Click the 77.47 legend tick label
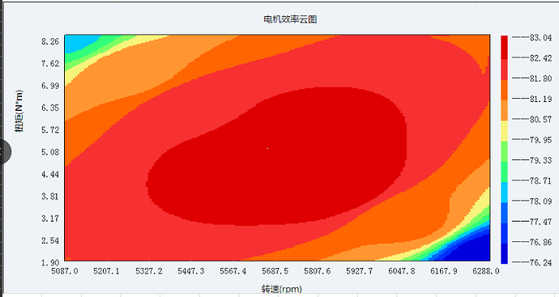The image size is (559, 297). [540, 222]
